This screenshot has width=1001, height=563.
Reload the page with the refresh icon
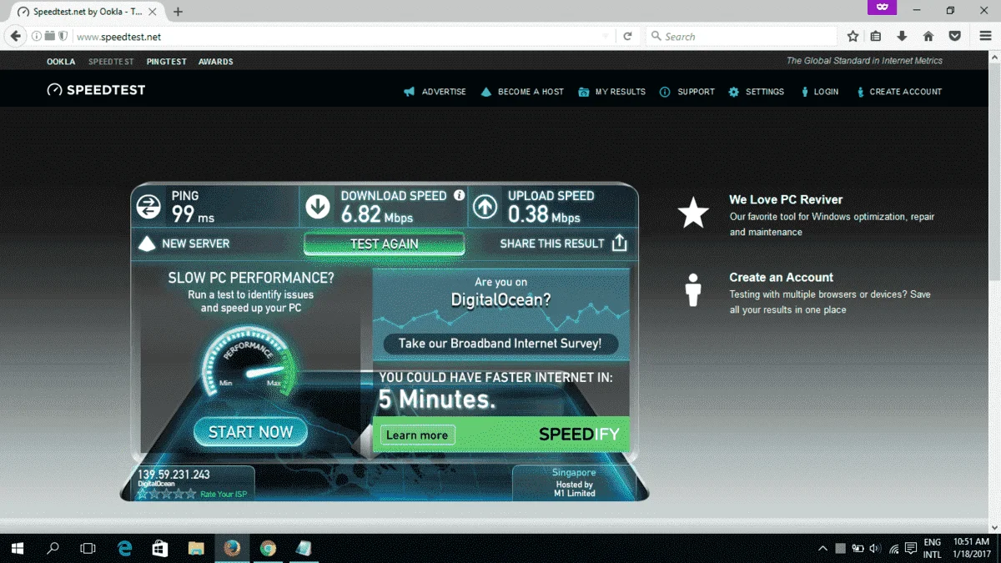627,37
